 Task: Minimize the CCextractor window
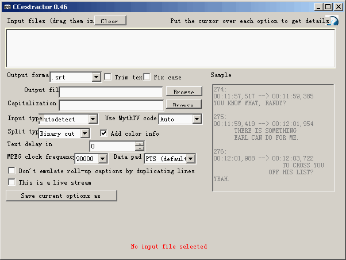coord(318,7)
